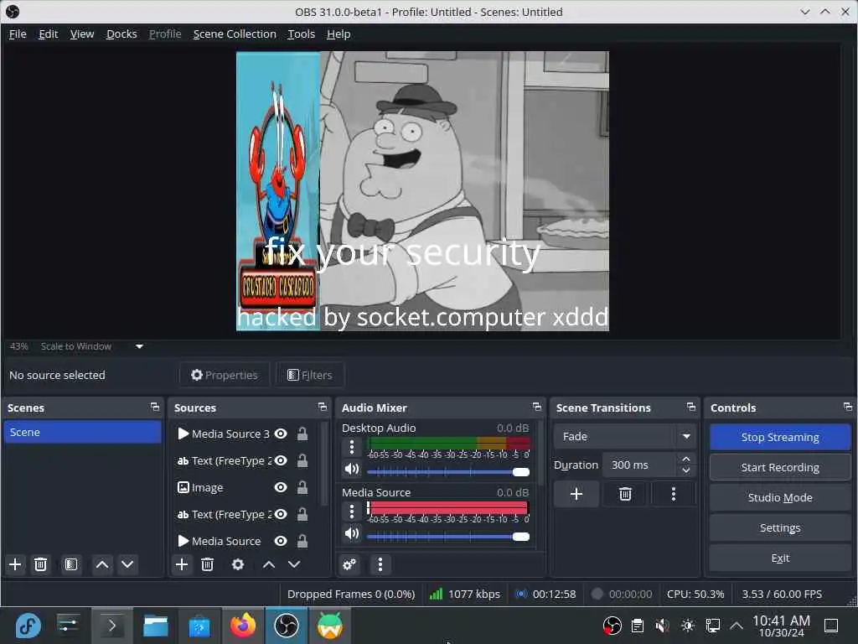
Task: Open Fedora application launcher
Action: pos(28,626)
